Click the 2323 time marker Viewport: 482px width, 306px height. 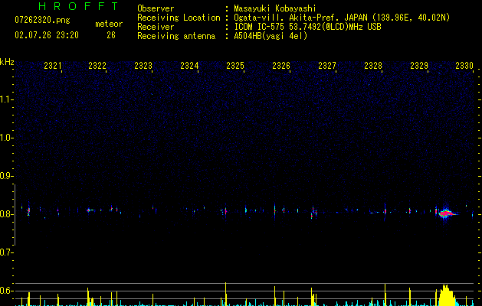pos(143,66)
